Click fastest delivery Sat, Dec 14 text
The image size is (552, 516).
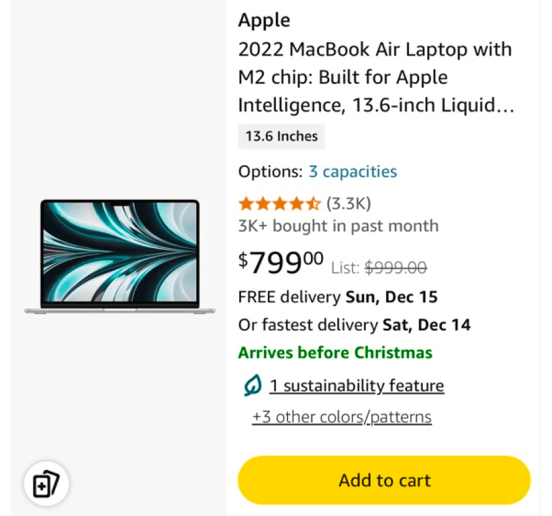(354, 324)
